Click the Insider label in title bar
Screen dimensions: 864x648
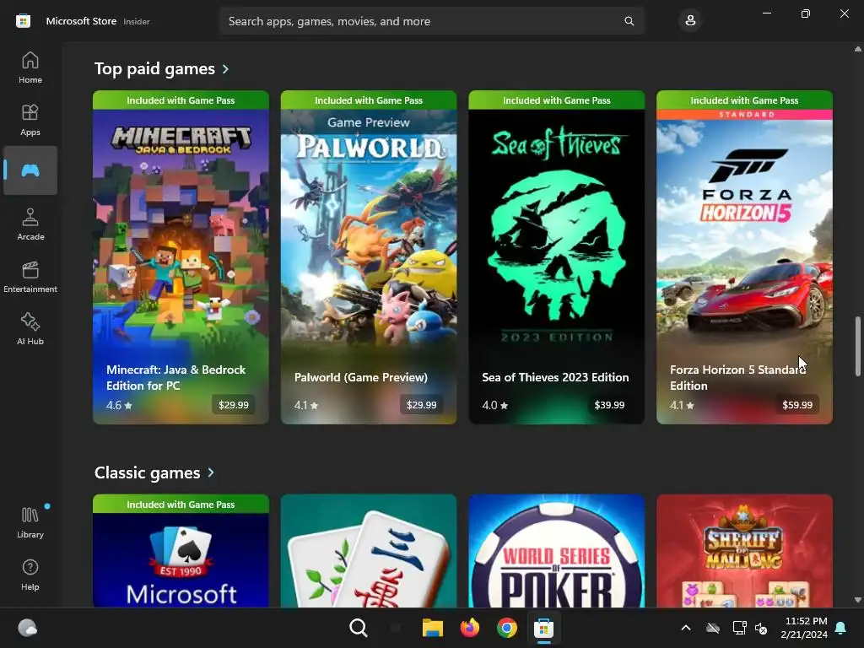click(x=137, y=21)
